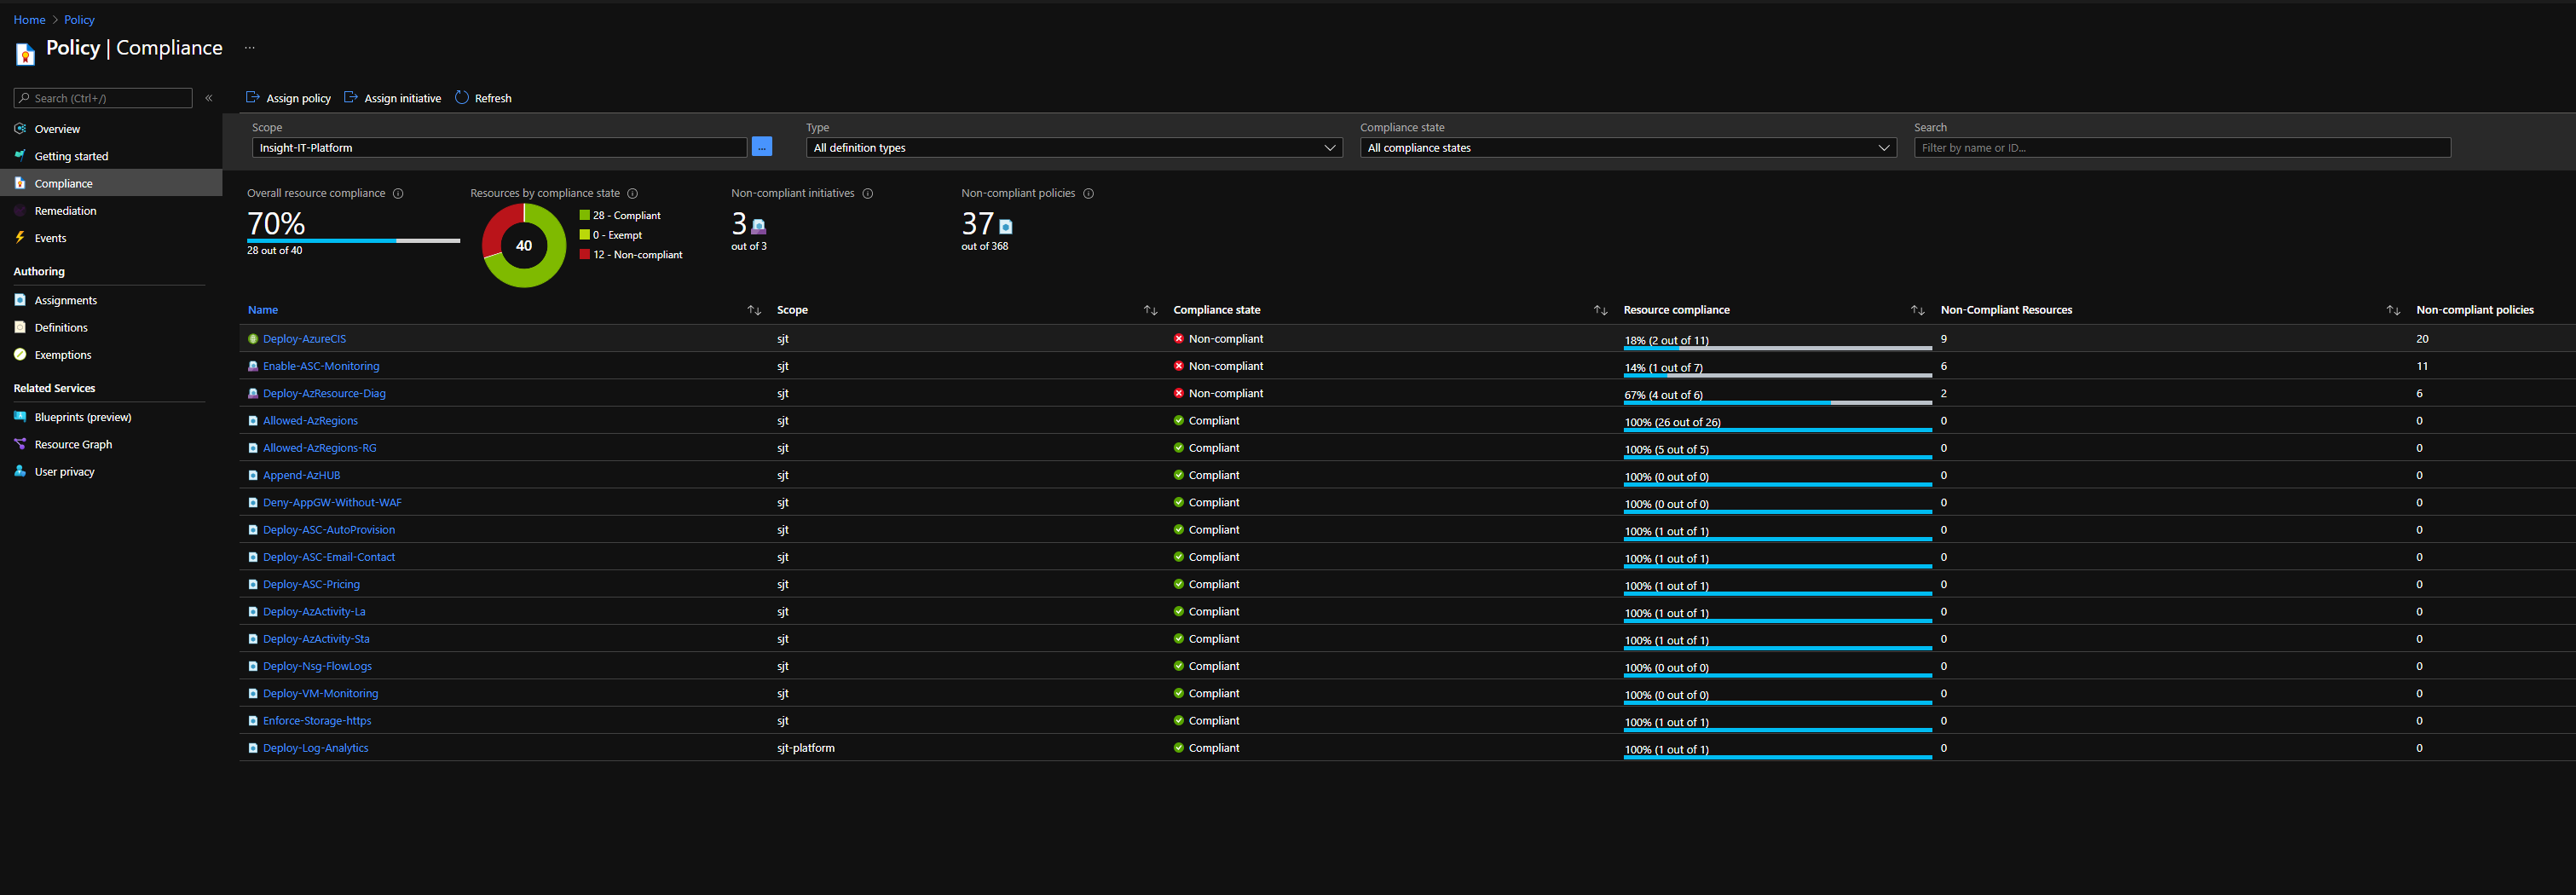Sort by Resource compliance column arrows
The height and width of the screenshot is (895, 2576).
coord(1917,310)
